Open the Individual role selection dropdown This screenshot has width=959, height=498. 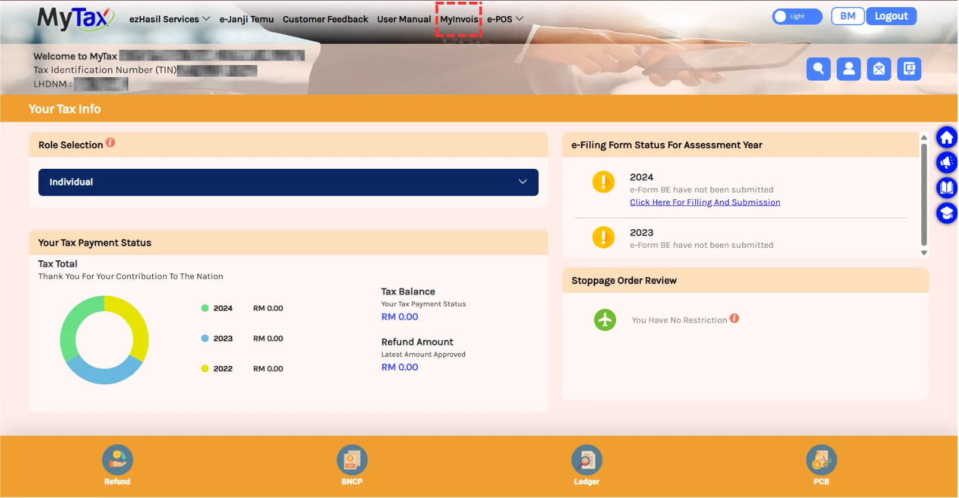click(x=288, y=182)
